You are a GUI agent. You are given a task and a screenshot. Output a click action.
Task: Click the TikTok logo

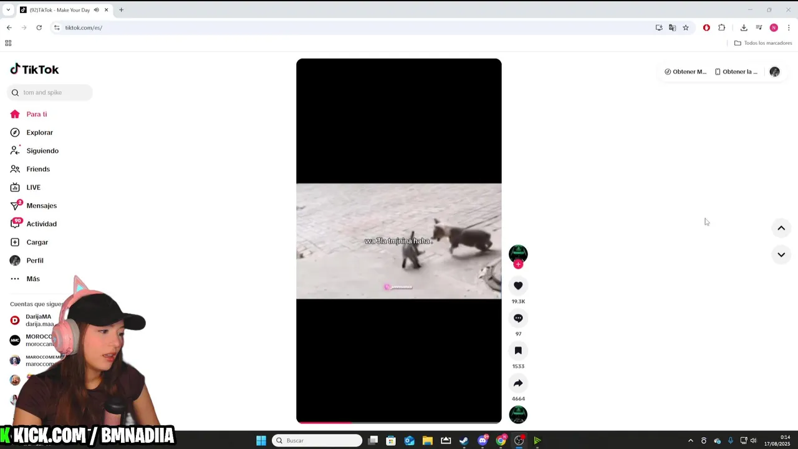coord(34,69)
